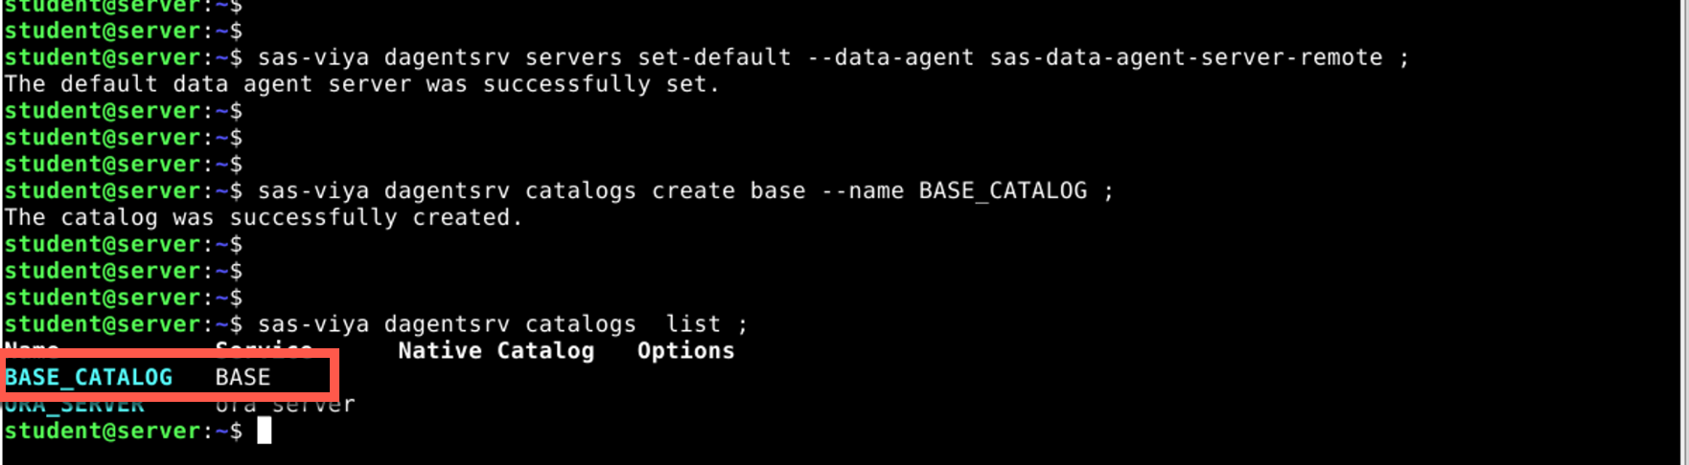Click the --name flag in the create command
The width and height of the screenshot is (1689, 465).
click(x=862, y=190)
